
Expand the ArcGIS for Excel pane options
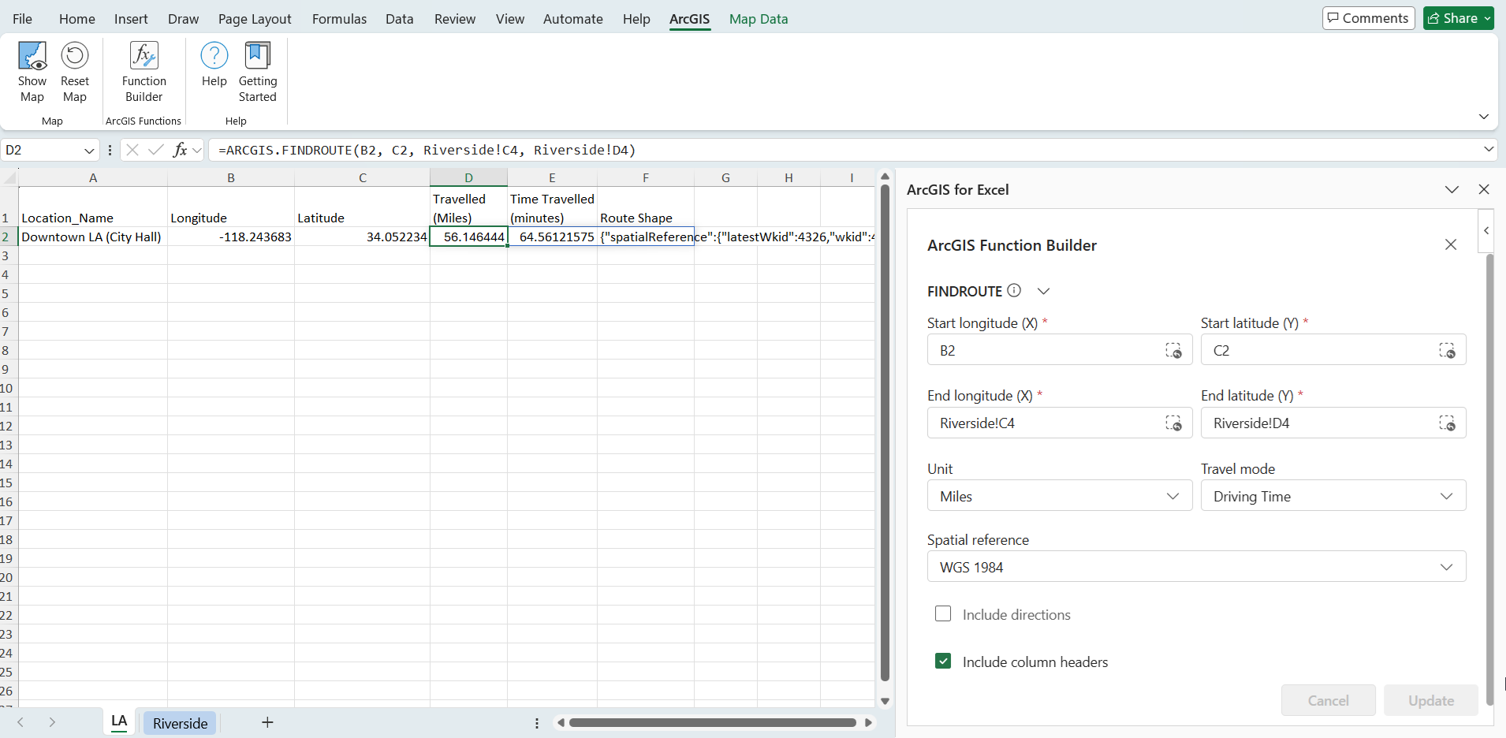[1452, 189]
